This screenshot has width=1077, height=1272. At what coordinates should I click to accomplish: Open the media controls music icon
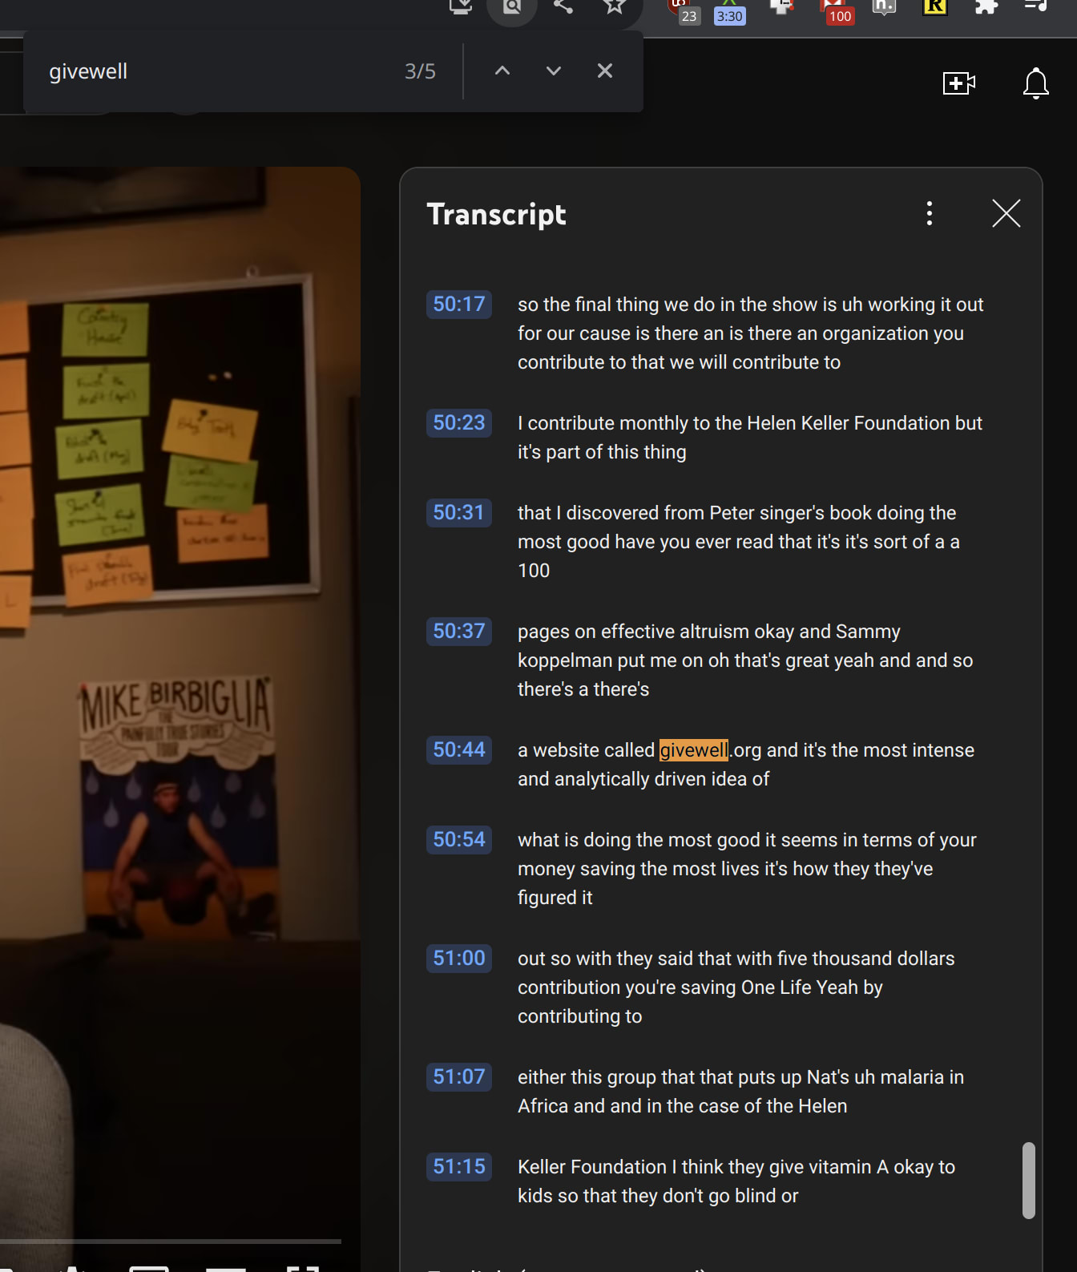[x=1035, y=6]
